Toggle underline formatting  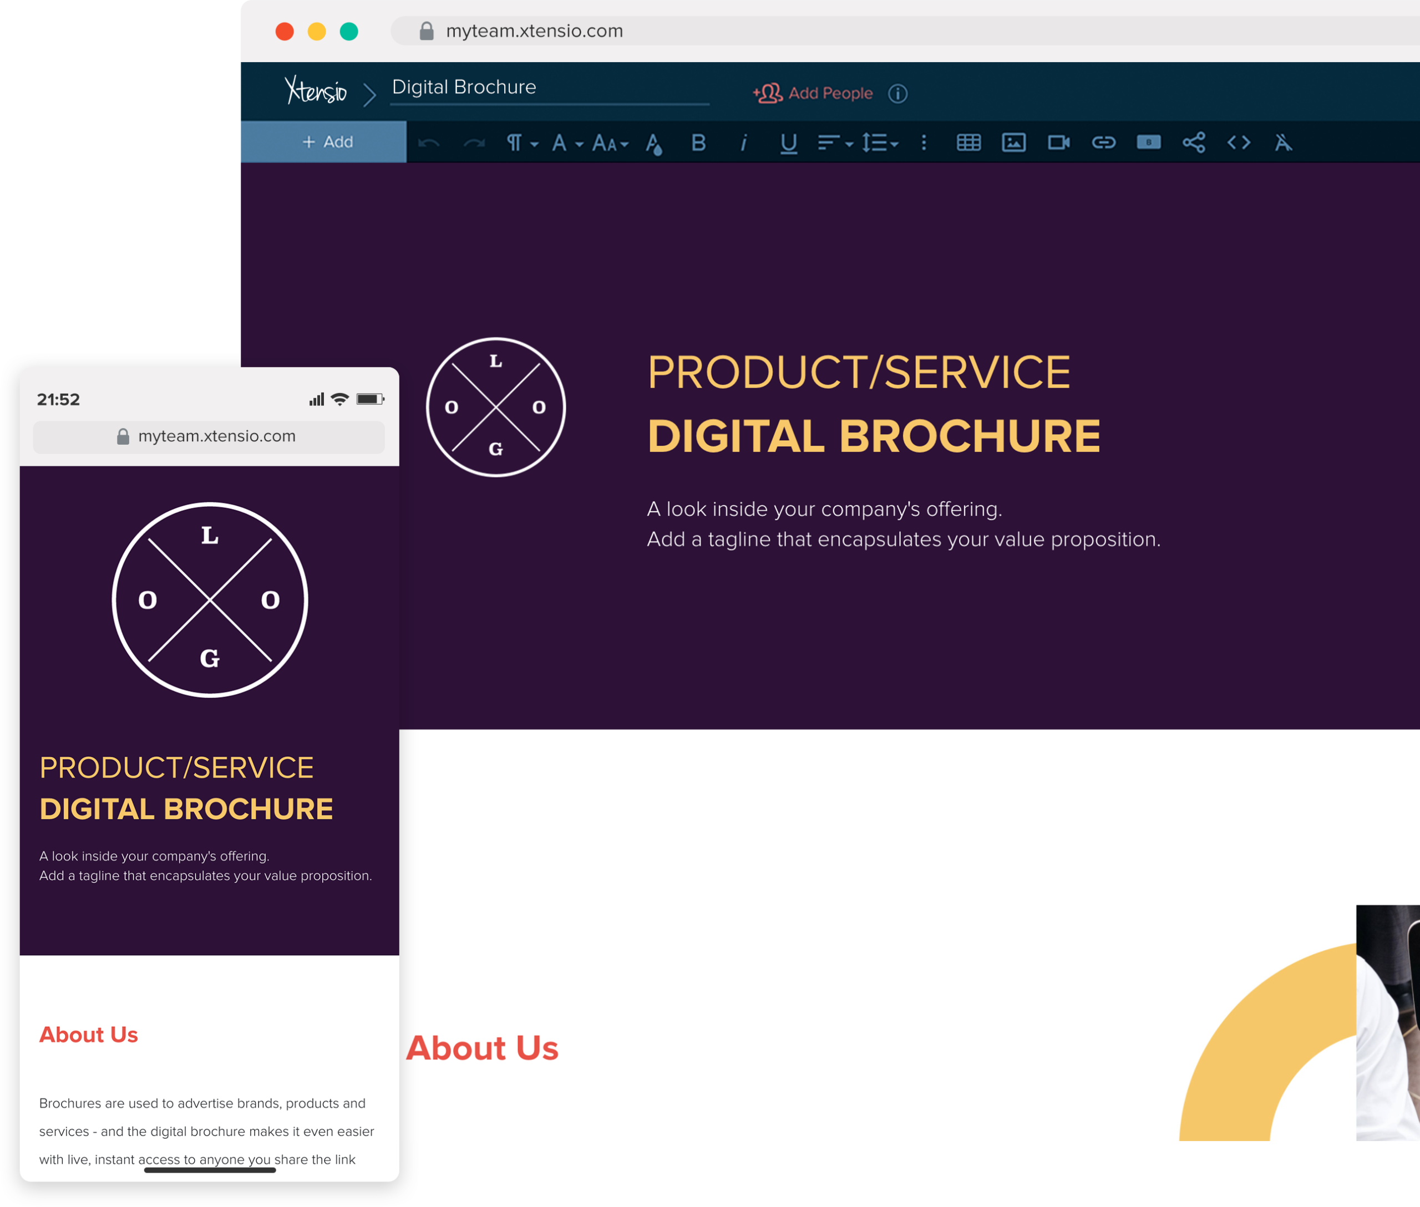(x=788, y=142)
